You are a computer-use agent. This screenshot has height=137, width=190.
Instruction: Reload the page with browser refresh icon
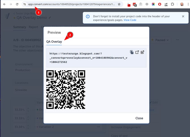17,4
